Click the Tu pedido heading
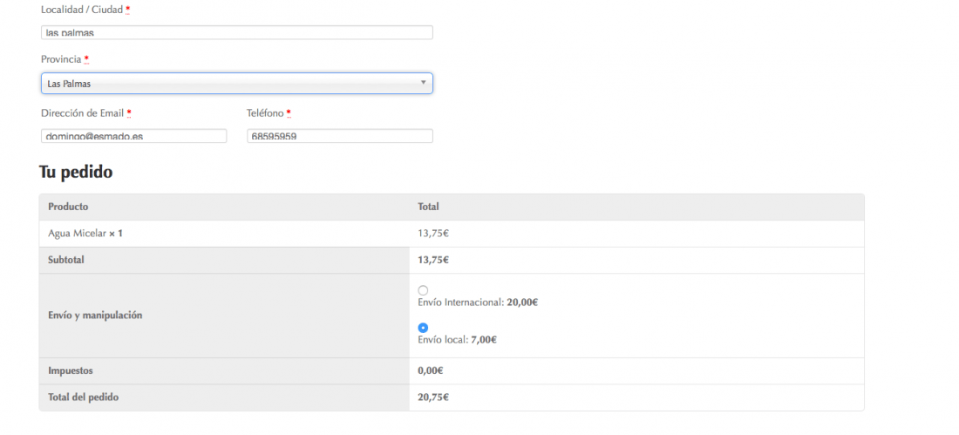The width and height of the screenshot is (959, 435). click(76, 172)
